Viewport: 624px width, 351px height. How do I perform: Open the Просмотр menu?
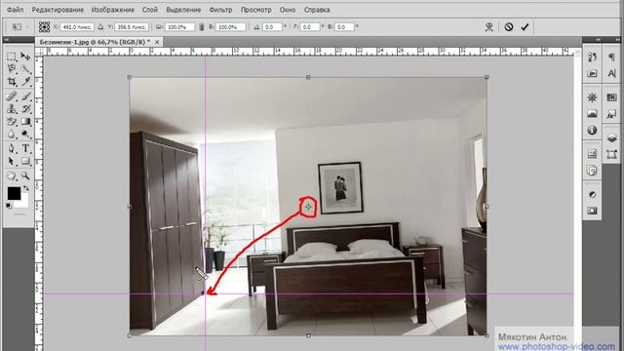(255, 10)
